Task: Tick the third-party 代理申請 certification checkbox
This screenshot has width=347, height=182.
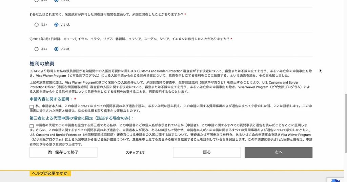Action: [32, 126]
